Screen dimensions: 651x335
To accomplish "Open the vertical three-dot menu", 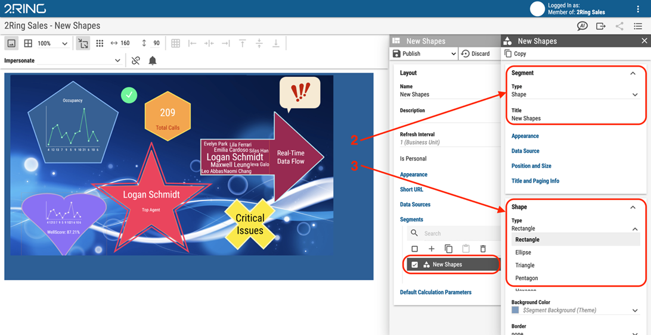I will pos(638,9).
